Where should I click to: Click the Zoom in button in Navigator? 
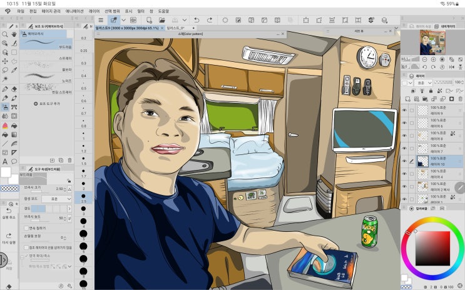[x=433, y=59]
